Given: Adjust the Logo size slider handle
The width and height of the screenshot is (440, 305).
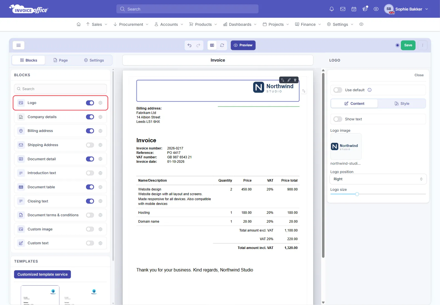Looking at the screenshot, I should 357,194.
